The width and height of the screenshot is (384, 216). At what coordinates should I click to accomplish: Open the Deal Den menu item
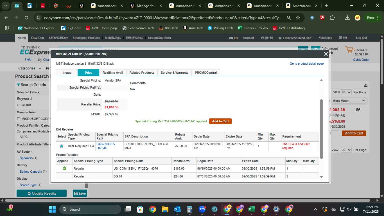pos(37,38)
